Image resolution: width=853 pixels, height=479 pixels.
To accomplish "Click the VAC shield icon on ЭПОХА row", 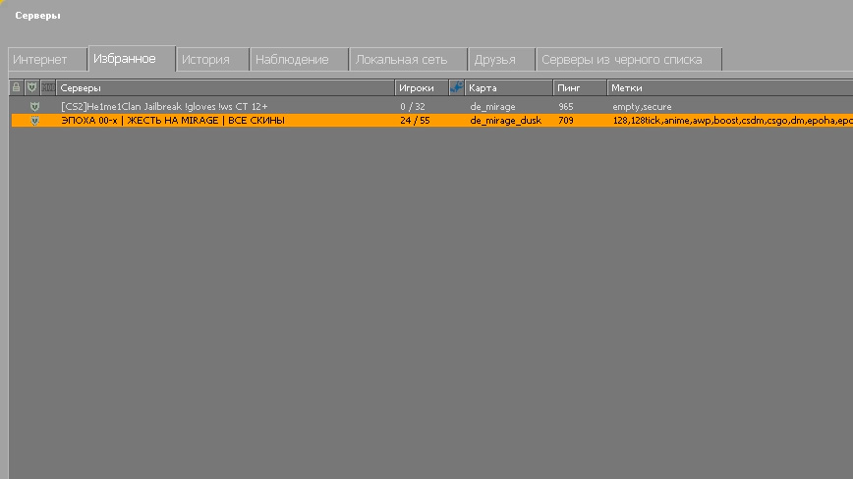I will [34, 121].
